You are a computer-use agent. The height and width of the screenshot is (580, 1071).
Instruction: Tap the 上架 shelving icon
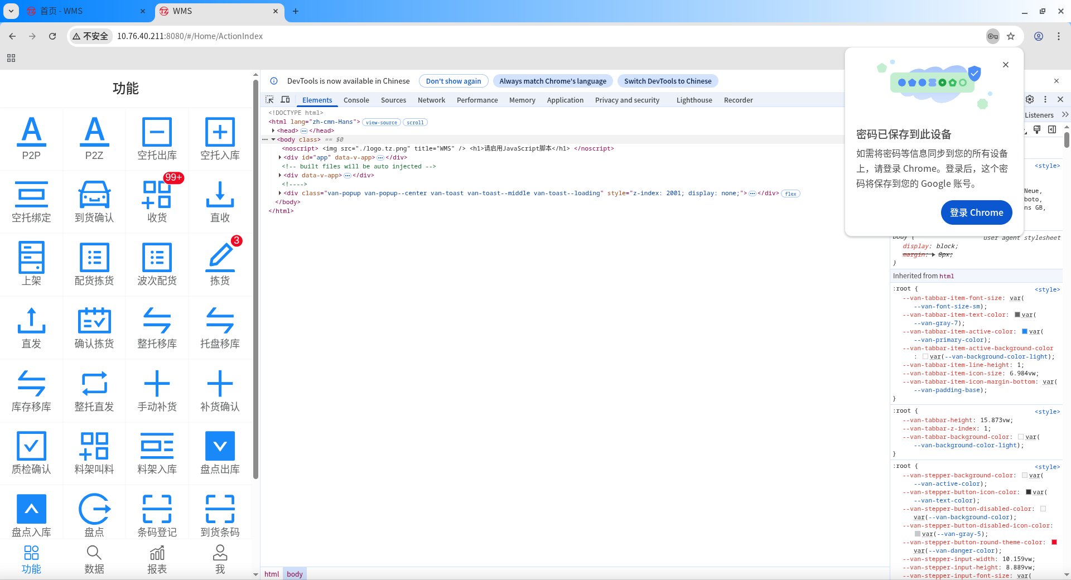(31, 257)
